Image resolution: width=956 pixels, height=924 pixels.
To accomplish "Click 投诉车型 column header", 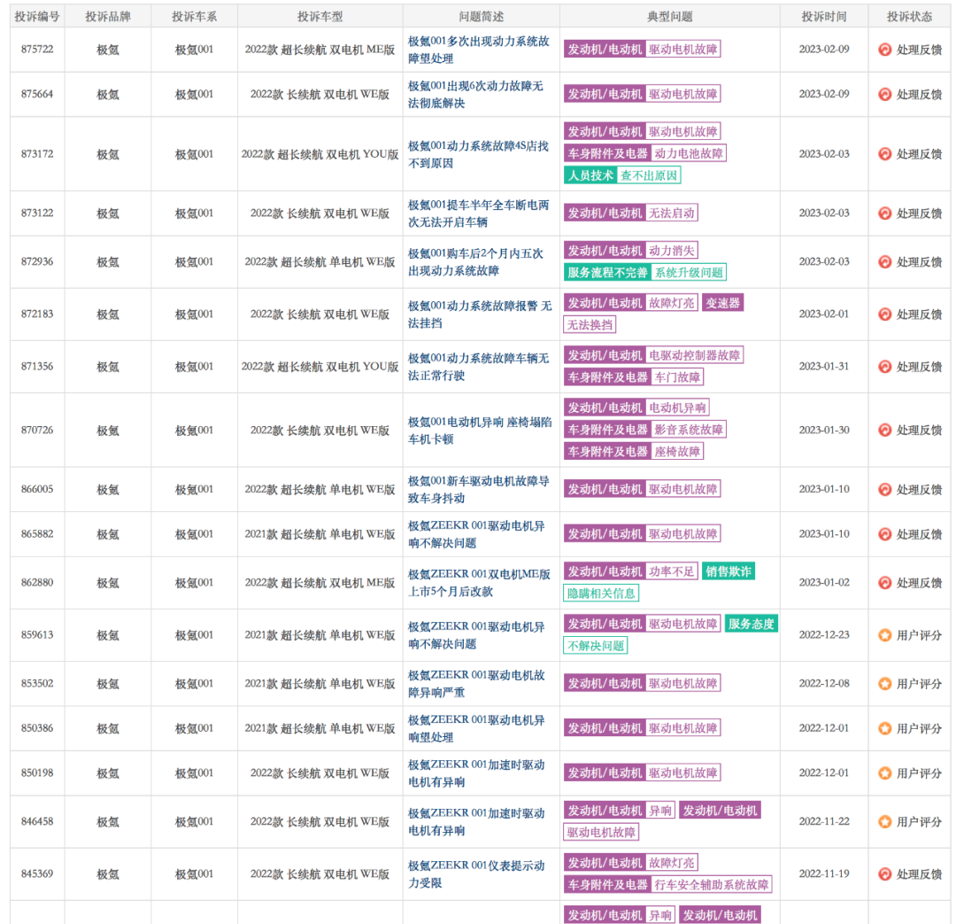I will coord(320,17).
